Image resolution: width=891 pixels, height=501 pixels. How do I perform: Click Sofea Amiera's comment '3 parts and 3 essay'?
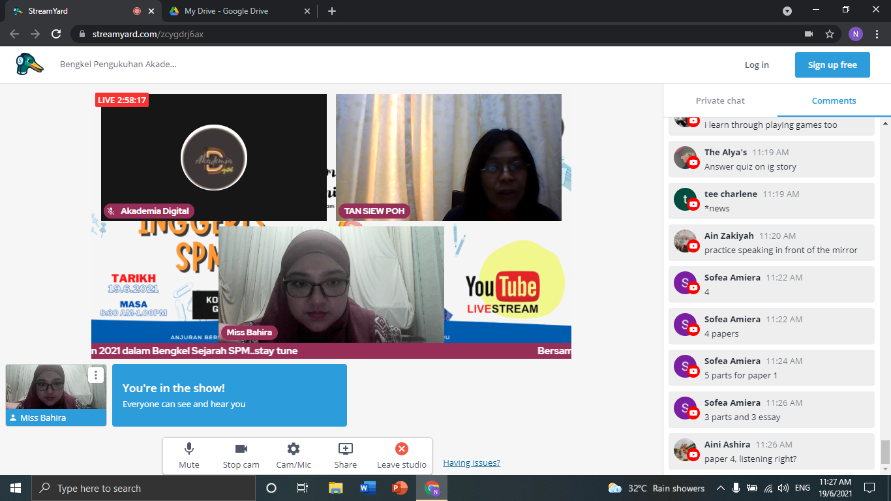tap(772, 410)
